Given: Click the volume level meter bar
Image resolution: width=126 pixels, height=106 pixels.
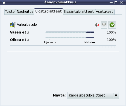Looking at the screenshot, I should [x=63, y=47].
